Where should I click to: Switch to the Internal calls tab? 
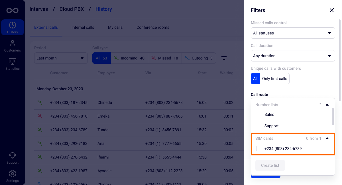[83, 27]
